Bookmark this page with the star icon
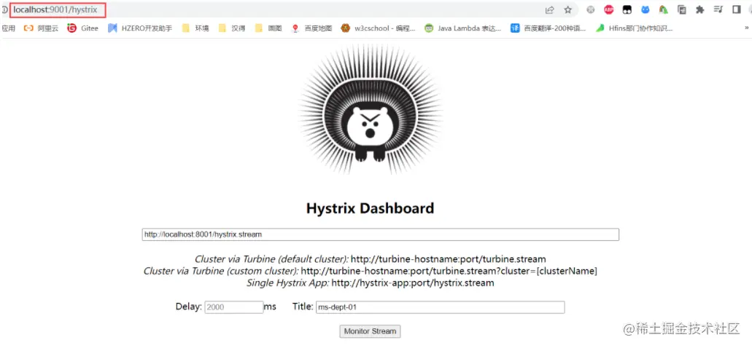The image size is (752, 348). (x=568, y=9)
